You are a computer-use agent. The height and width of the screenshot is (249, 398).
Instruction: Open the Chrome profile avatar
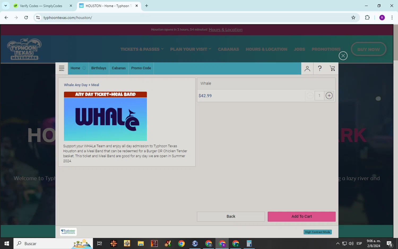pos(382,18)
